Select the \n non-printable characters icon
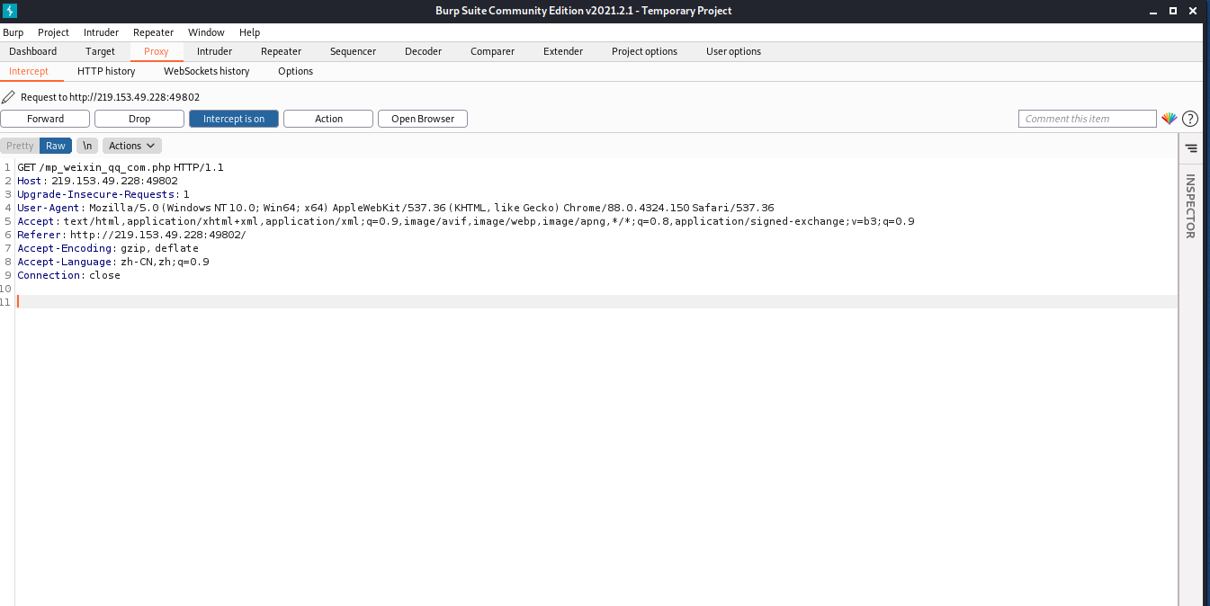 [x=87, y=145]
